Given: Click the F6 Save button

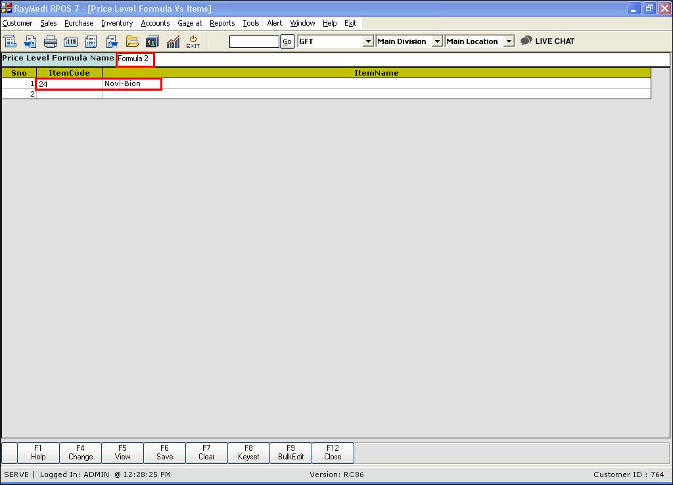Looking at the screenshot, I should [x=164, y=453].
